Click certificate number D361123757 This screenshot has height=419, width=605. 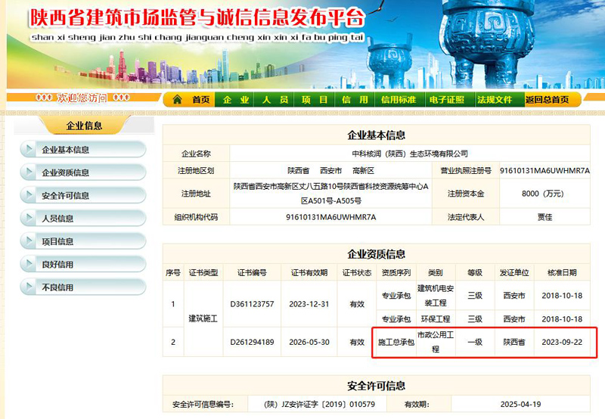coord(252,304)
